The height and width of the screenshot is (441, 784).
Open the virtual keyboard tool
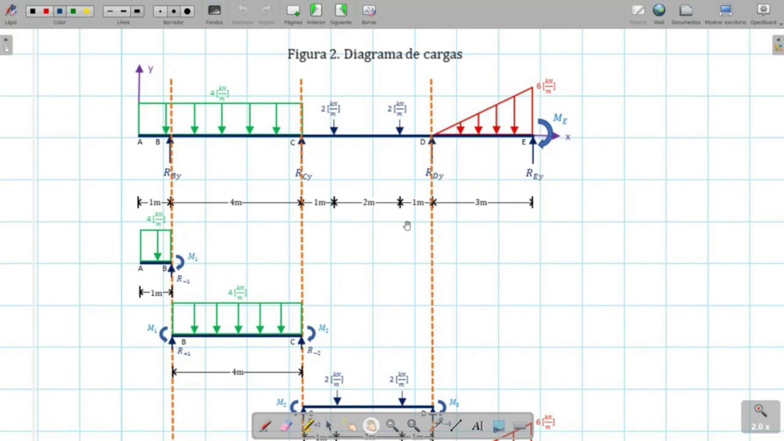click(x=520, y=426)
